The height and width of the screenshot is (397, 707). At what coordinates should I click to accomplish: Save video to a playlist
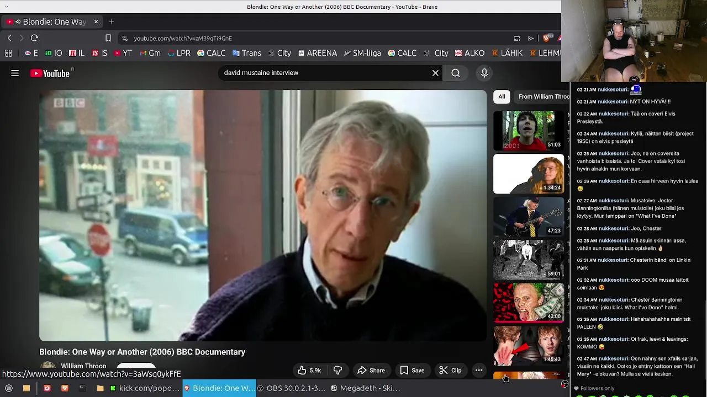point(412,371)
